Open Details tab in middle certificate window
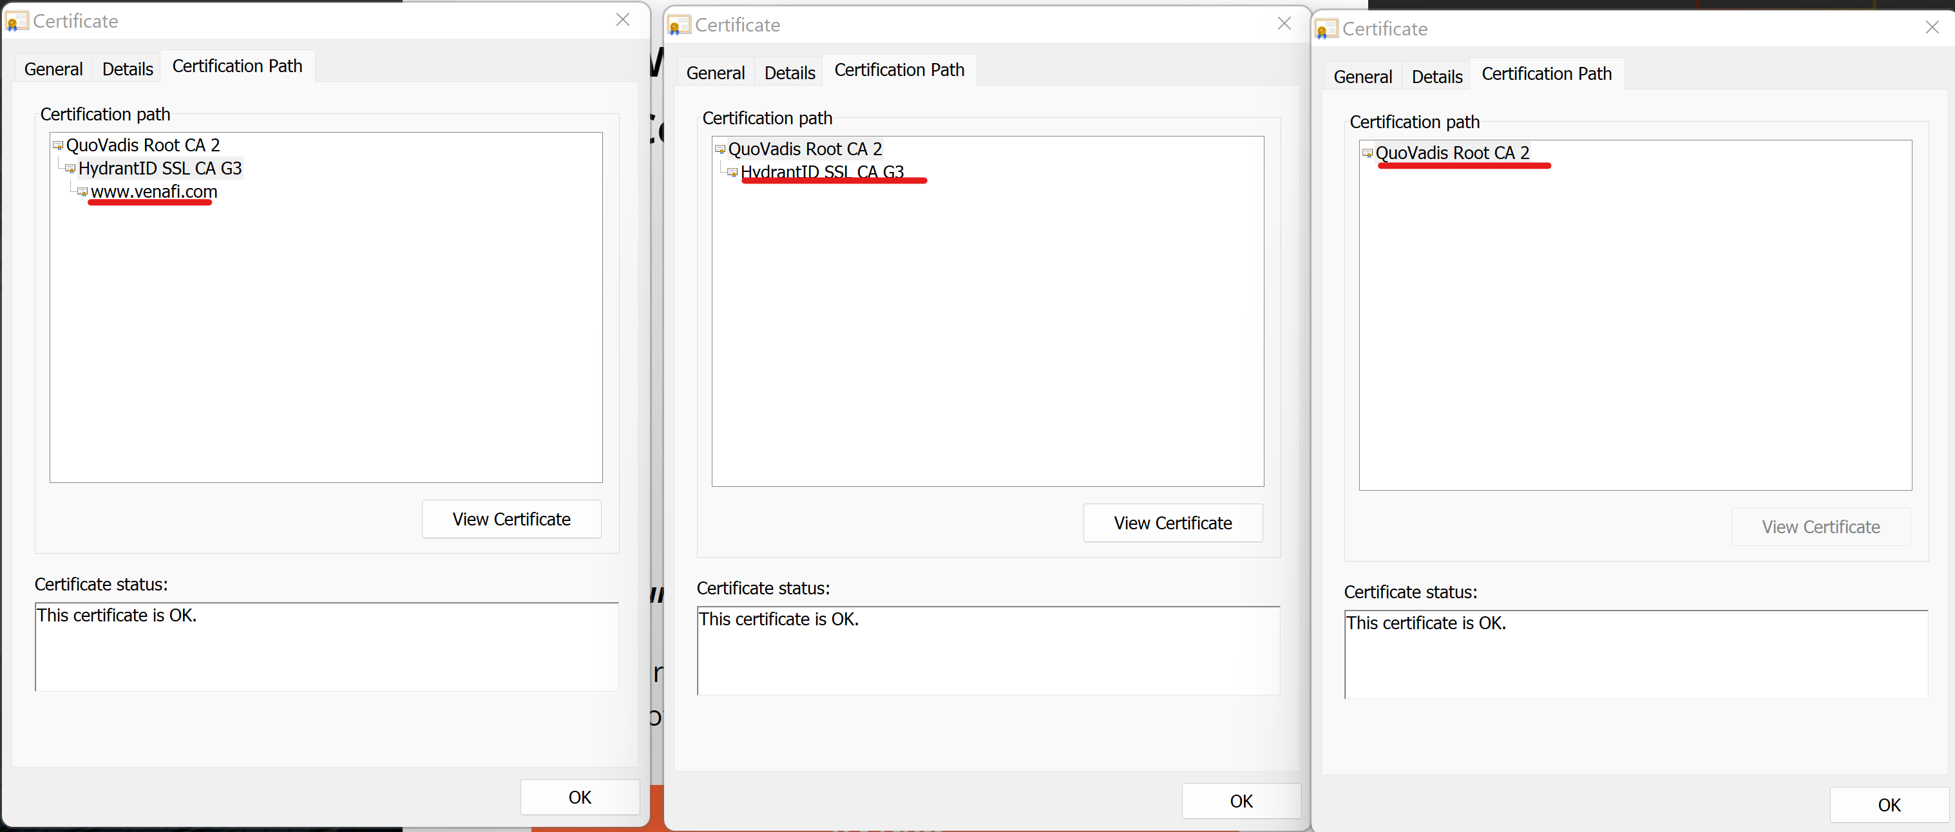 [789, 73]
